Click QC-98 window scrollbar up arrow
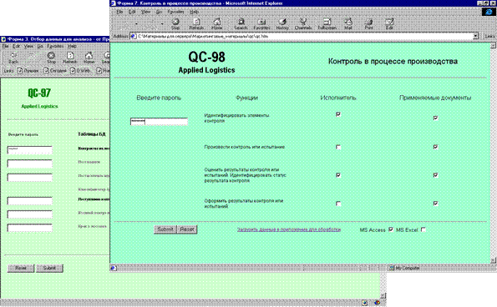497x307 pixels. click(493, 46)
